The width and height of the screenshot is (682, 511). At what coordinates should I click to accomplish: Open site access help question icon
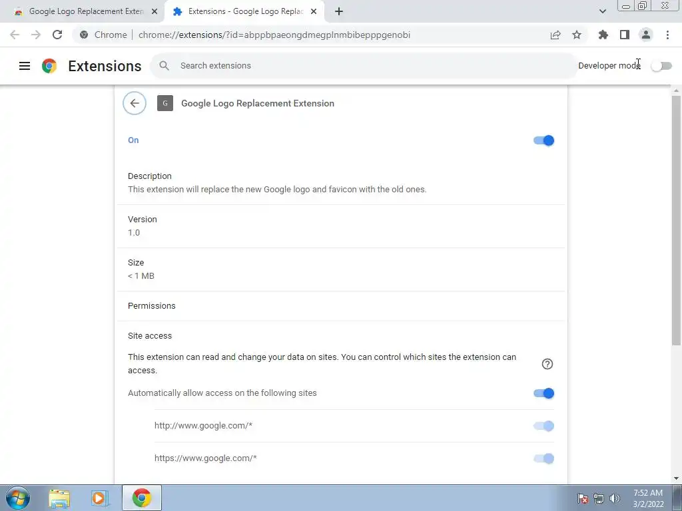547,364
